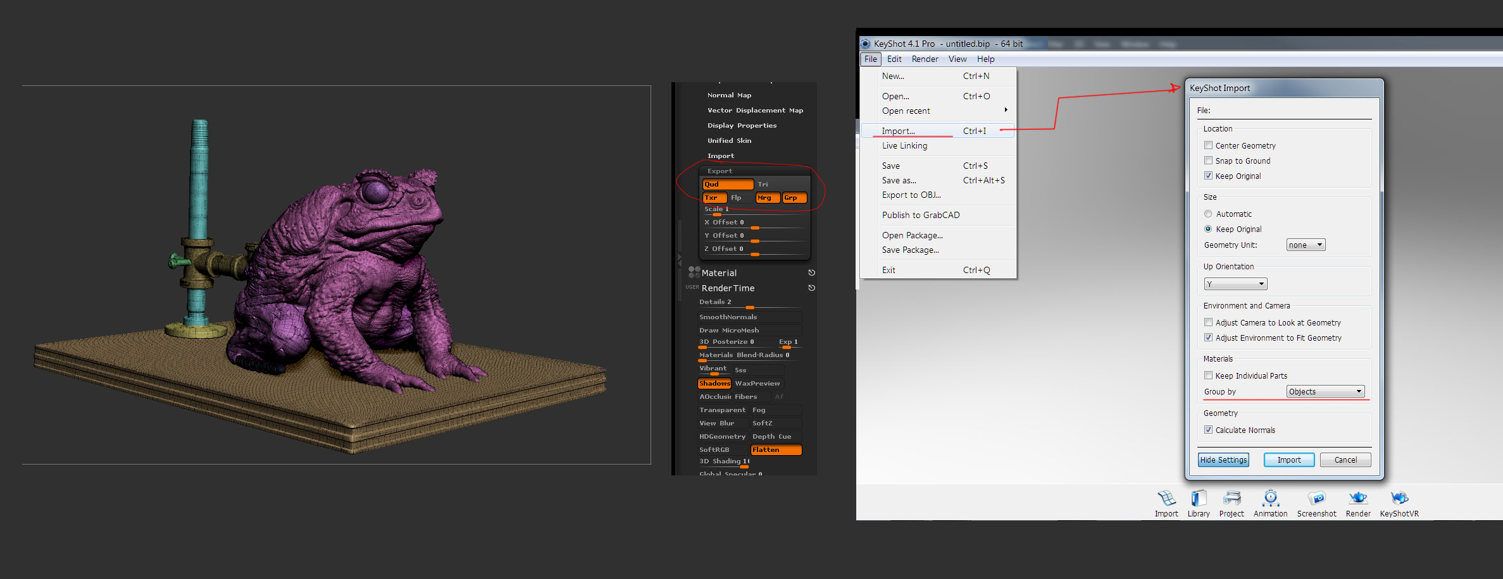Image resolution: width=1503 pixels, height=579 pixels.
Task: Click the Import icon in KeyShot toolbar
Action: 1166,498
